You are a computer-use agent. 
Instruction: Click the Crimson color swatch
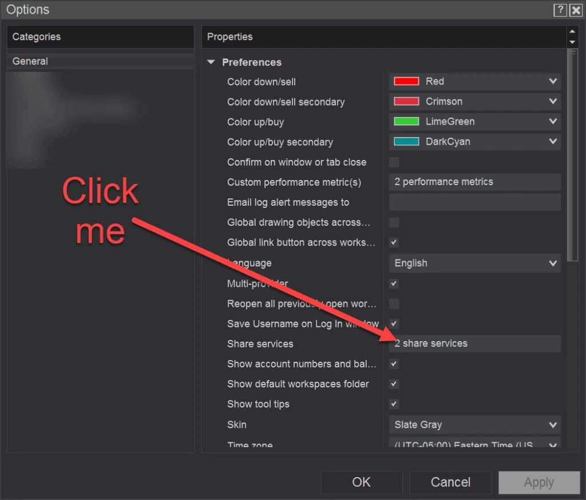[406, 102]
